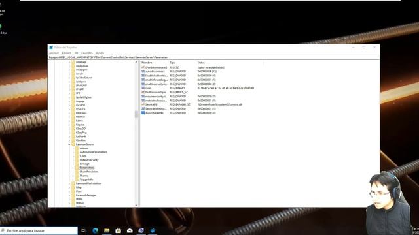The height and width of the screenshot is (235, 419).
Task: Click the icon beside the AutoShareWks value
Action: point(143,113)
